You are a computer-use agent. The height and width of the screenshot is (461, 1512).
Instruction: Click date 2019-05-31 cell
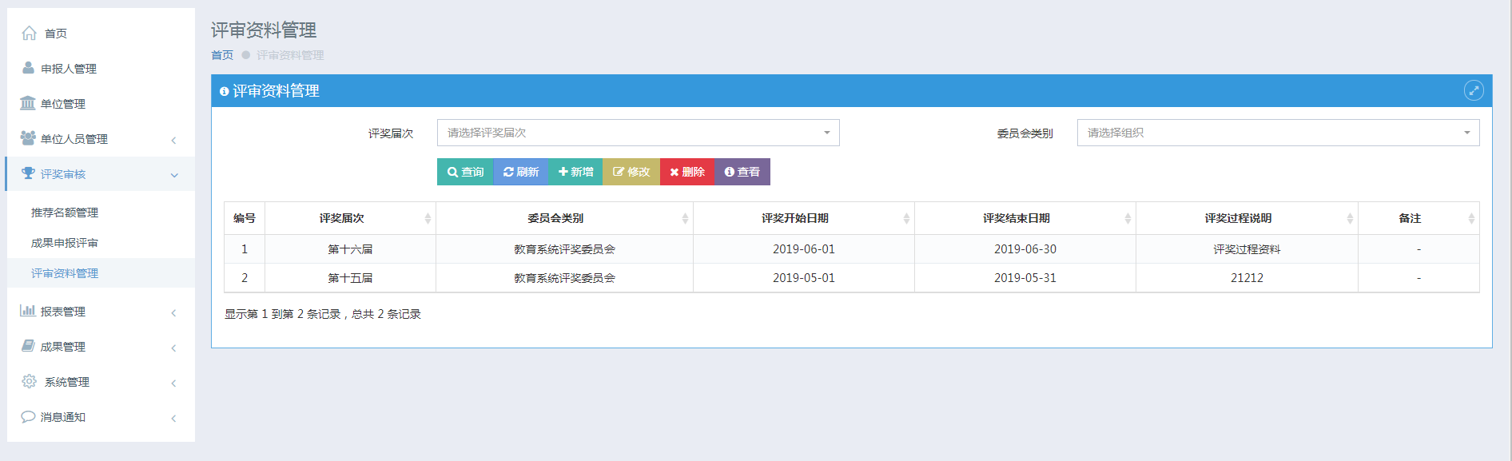click(x=1025, y=278)
